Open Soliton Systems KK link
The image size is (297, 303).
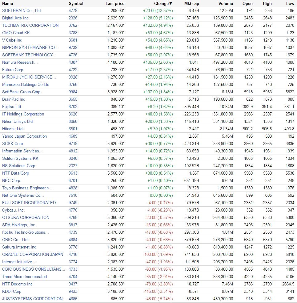point(20,159)
